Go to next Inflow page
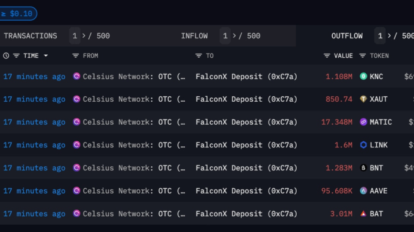414x232 pixels. coord(234,35)
